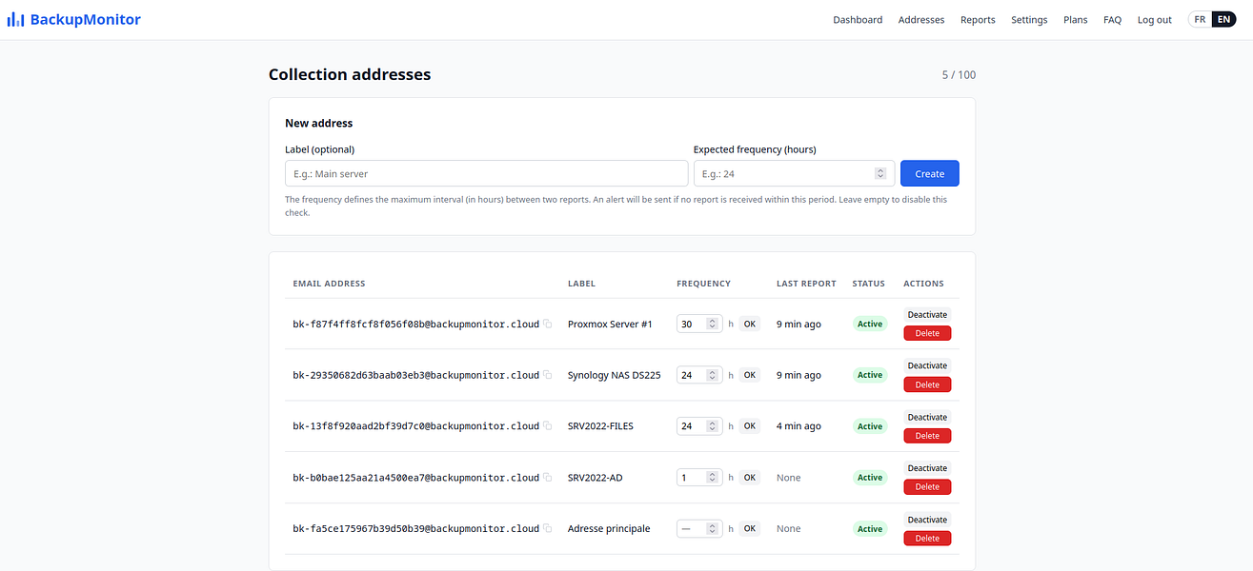The height and width of the screenshot is (571, 1253).
Task: Click the blue Create button
Action: click(930, 173)
